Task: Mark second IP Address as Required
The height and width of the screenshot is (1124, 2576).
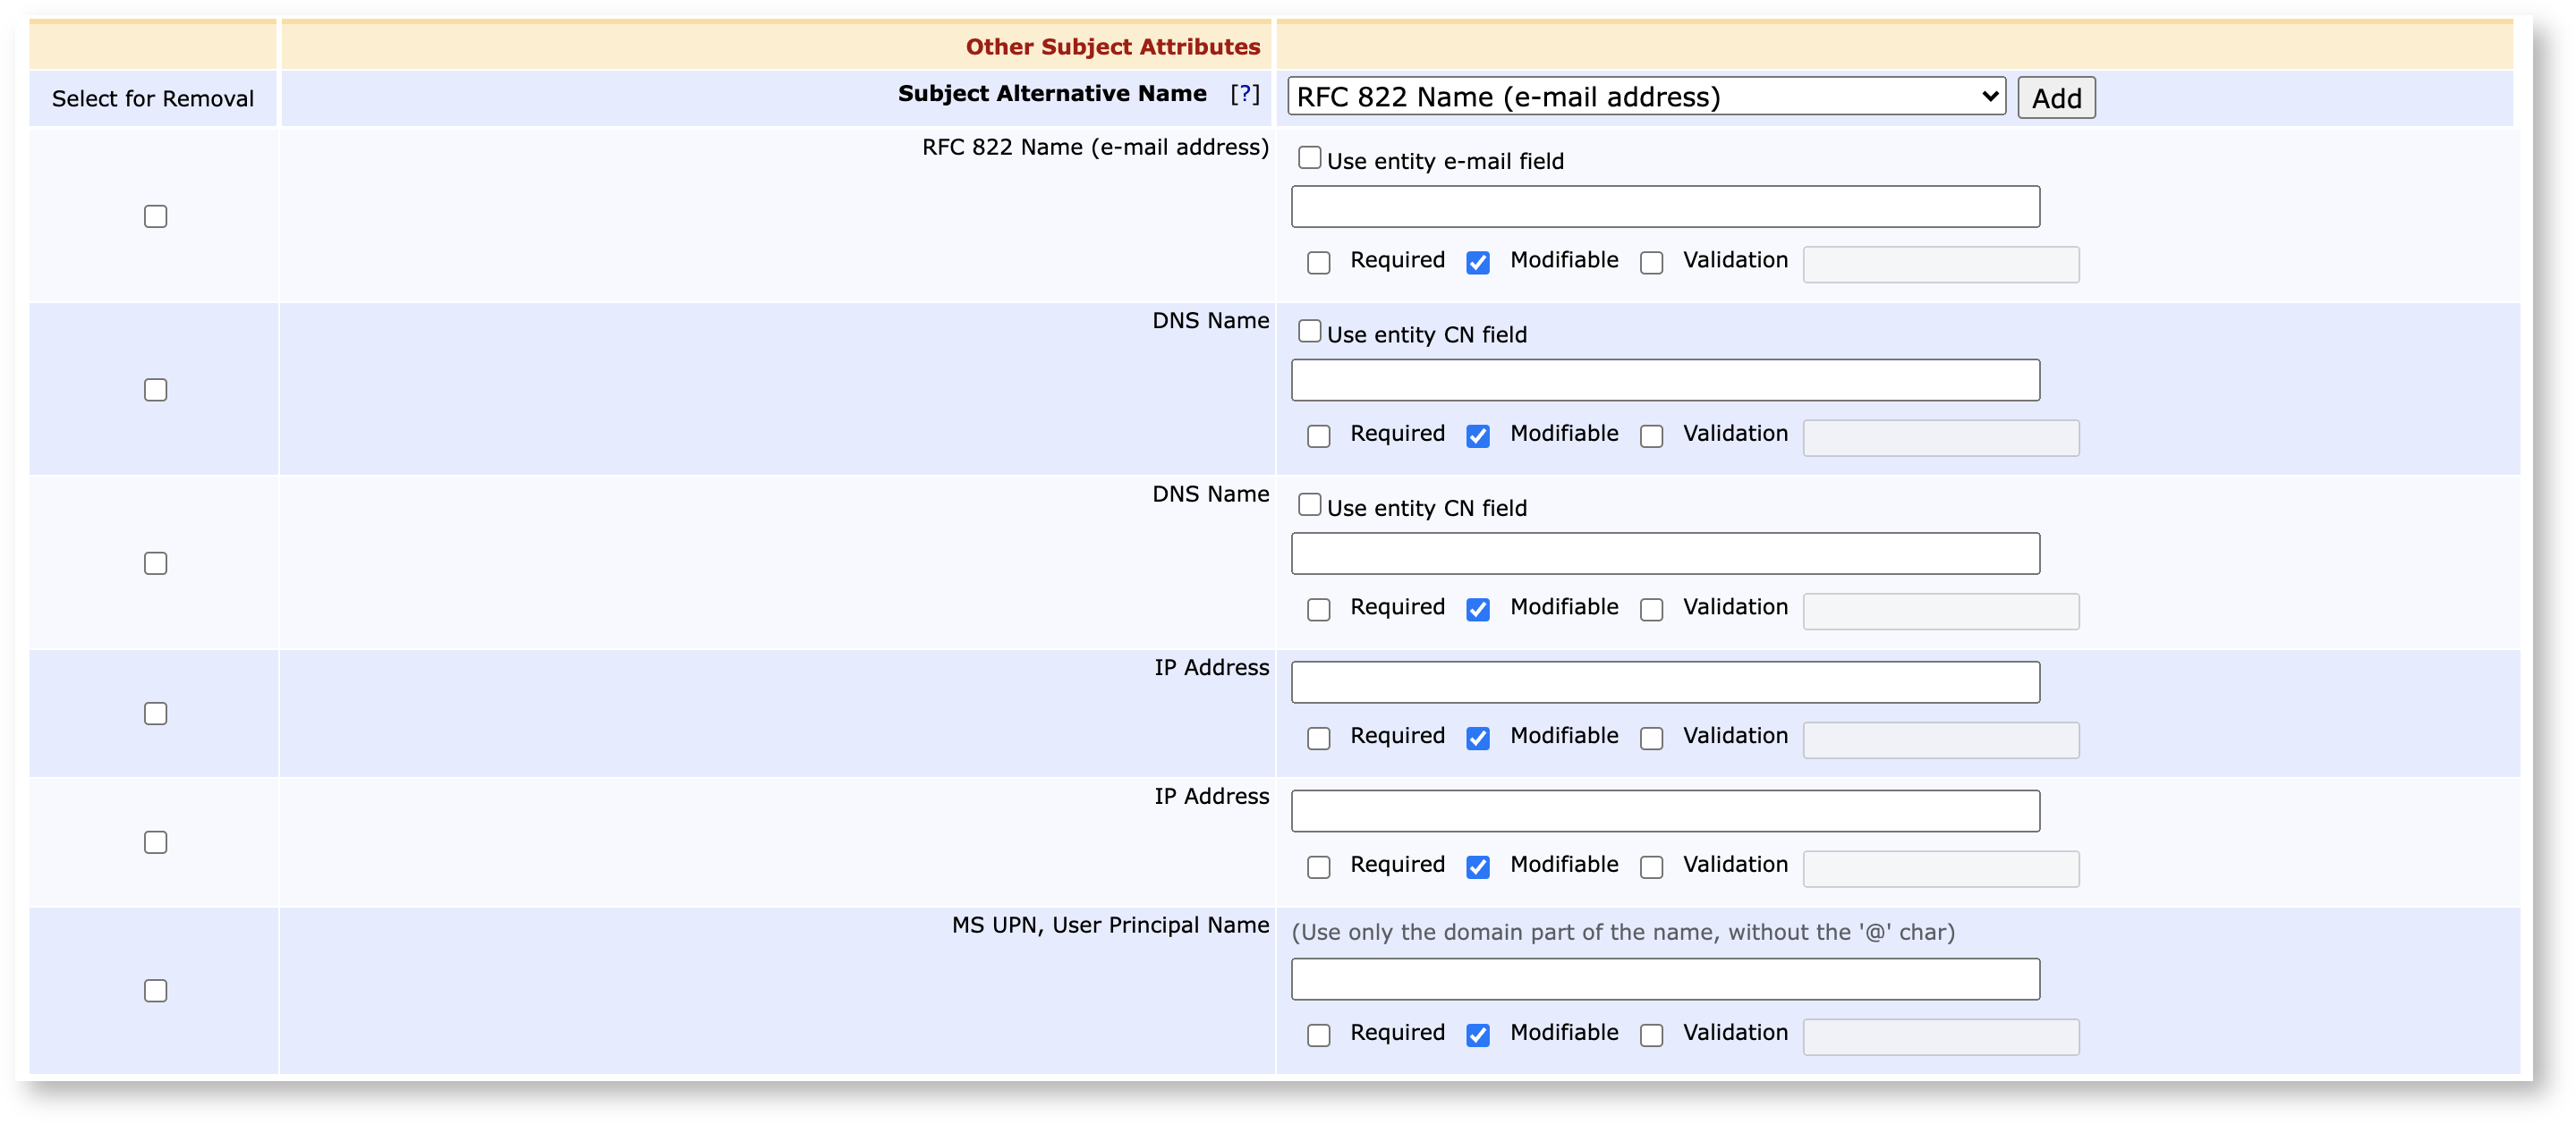Action: [x=1318, y=867]
